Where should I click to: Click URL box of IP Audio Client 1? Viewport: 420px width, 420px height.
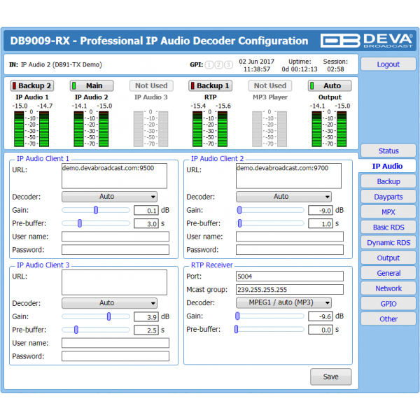tap(114, 176)
